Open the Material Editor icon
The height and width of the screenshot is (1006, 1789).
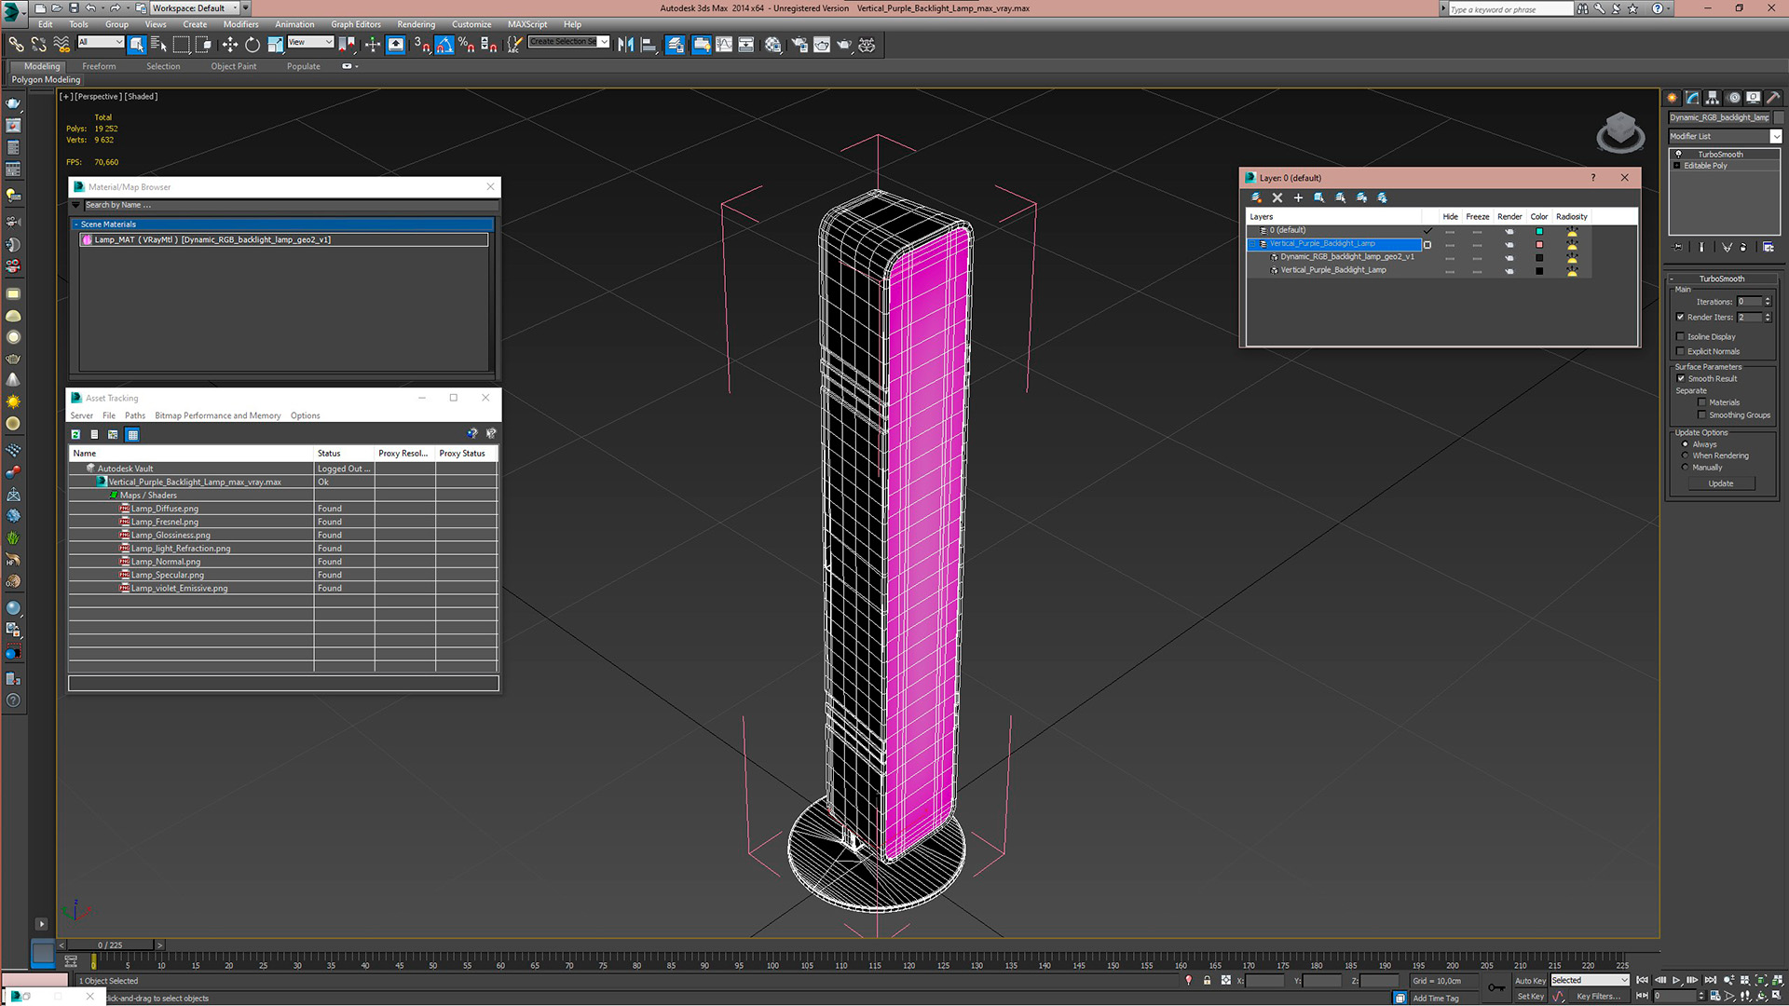(773, 45)
